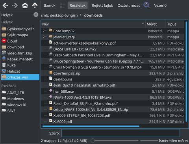The image size is (189, 144).
Task: Click the CoreTemp32.zip archive icon
Action: click(x=51, y=72)
